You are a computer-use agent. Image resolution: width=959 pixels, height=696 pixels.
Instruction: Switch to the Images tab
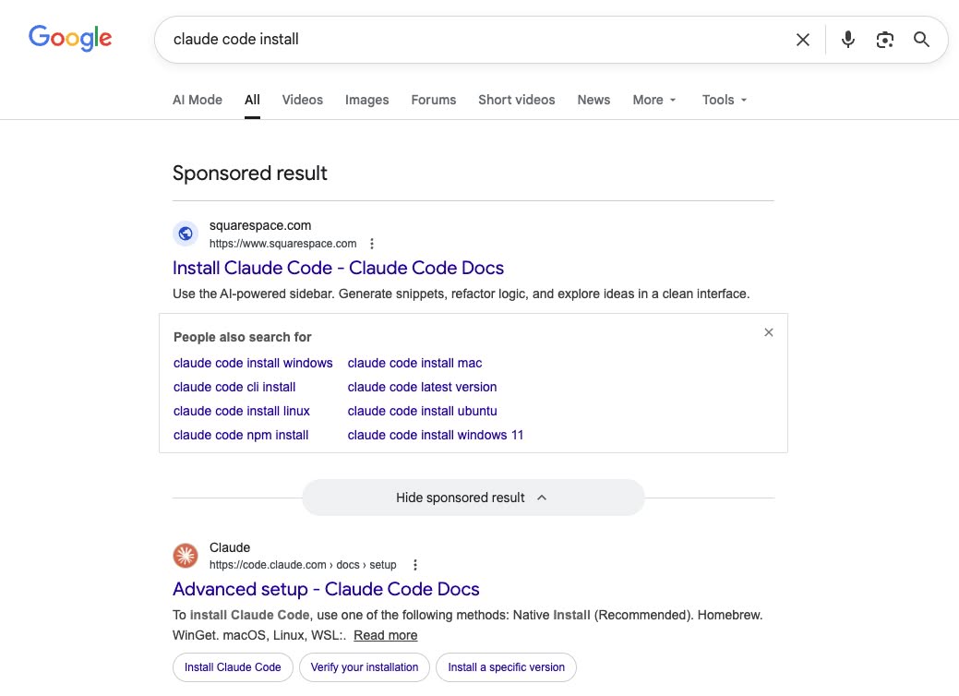(x=366, y=100)
